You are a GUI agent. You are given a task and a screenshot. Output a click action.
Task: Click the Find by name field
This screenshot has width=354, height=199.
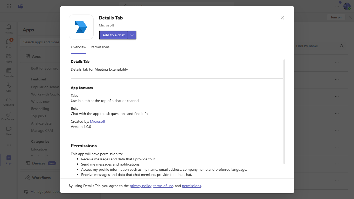click(316, 46)
